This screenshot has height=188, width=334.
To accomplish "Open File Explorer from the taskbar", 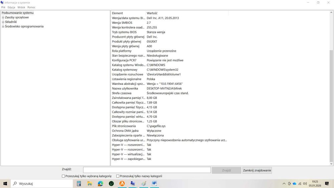I will tap(90, 184).
